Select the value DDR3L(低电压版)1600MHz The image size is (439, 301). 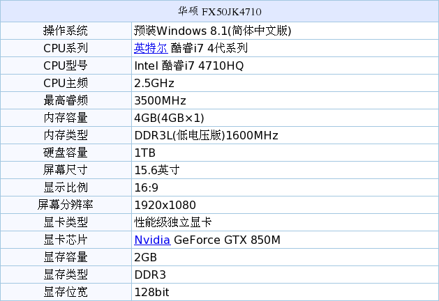(206, 135)
